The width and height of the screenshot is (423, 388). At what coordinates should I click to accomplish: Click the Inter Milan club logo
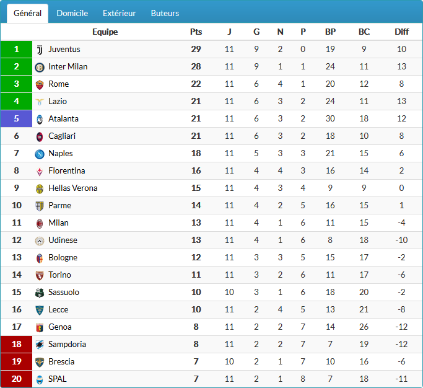(40, 67)
